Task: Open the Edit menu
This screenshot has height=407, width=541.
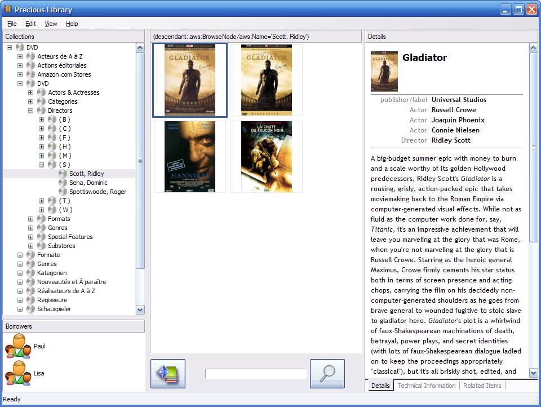Action: (30, 24)
